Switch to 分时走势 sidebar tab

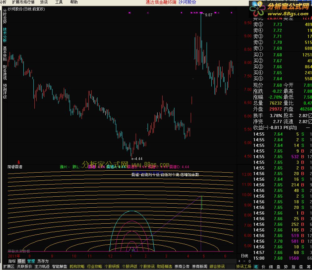pos(5,16)
